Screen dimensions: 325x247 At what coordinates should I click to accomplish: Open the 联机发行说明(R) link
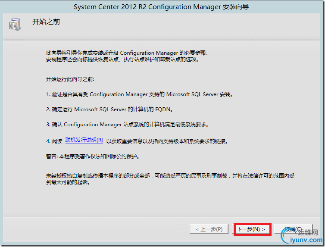pyautogui.click(x=84, y=140)
